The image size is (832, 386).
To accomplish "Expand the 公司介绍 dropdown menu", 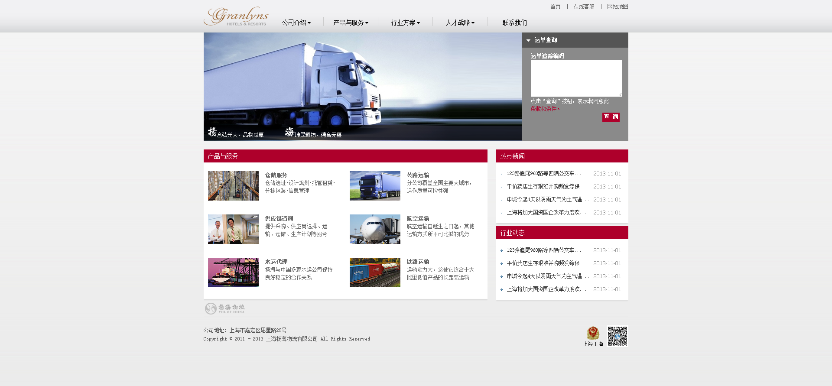I will 296,23.
